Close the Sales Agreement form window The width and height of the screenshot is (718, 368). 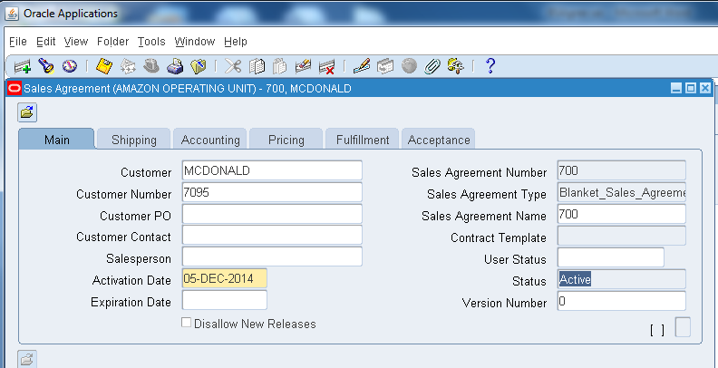(x=705, y=88)
